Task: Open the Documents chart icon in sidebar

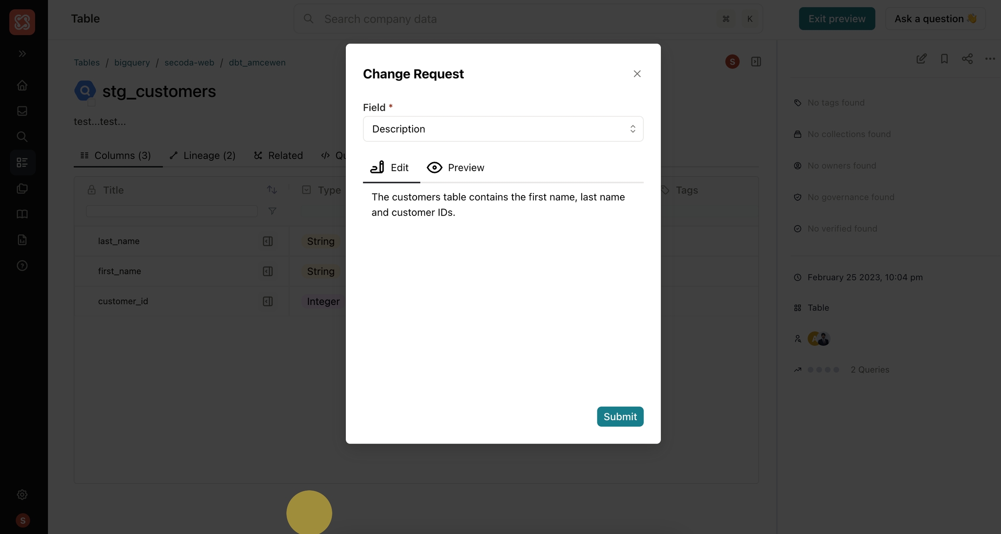Action: [x=22, y=240]
